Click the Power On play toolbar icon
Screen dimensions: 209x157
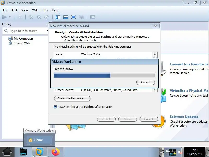pos(4,17)
